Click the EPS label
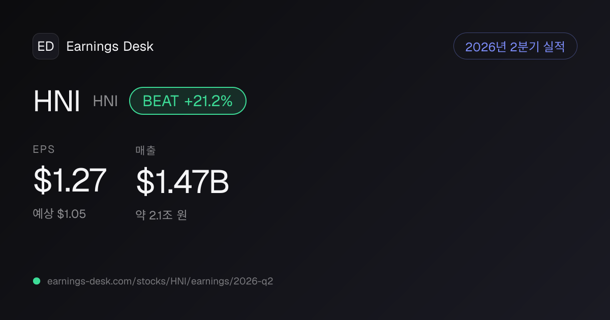The image size is (610, 320). coord(44,149)
